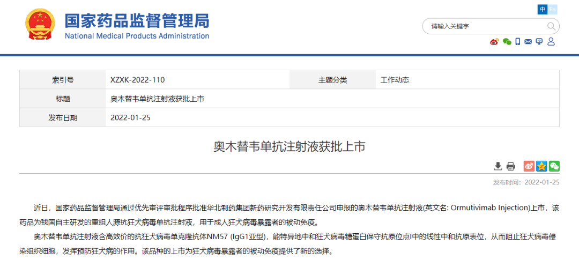Click the search magnifier icon
The width and height of the screenshot is (579, 267).
[551, 26]
